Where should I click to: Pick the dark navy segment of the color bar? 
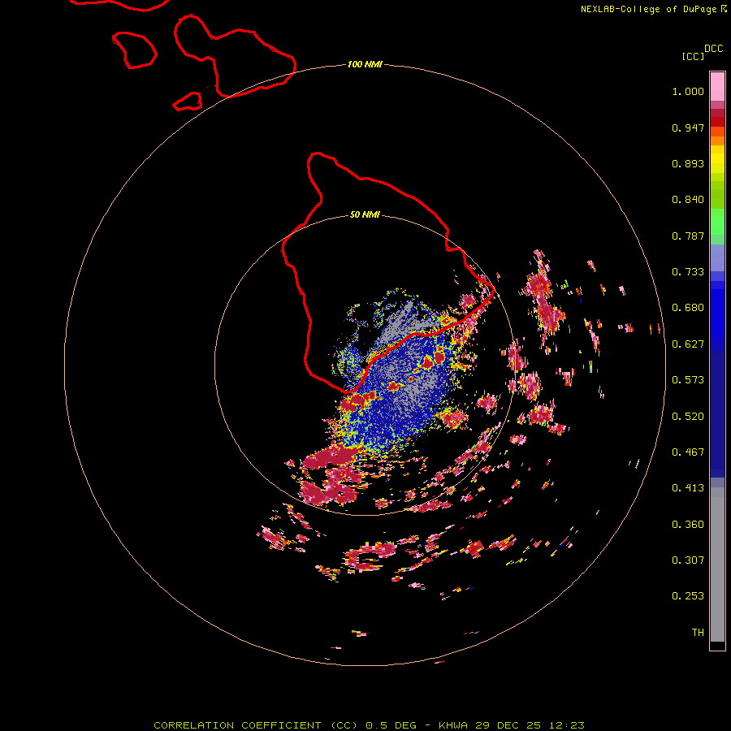click(717, 413)
